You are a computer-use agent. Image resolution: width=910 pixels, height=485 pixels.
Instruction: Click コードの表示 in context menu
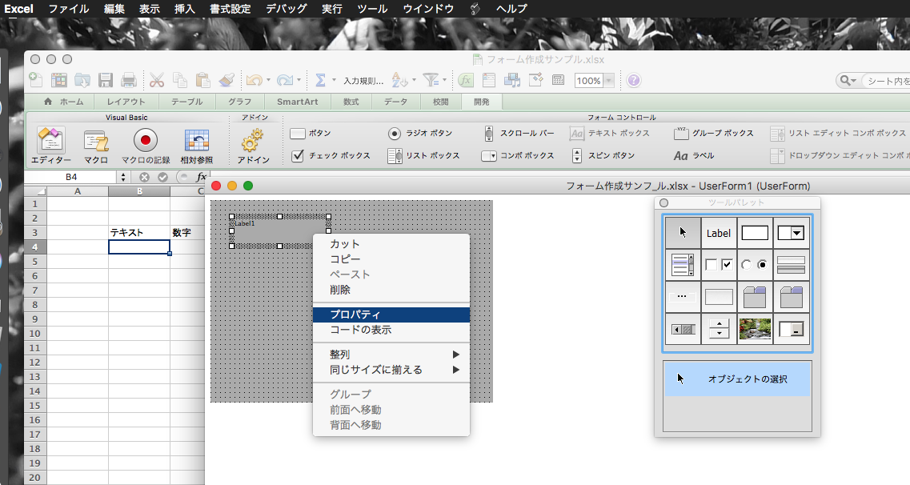[390, 330]
